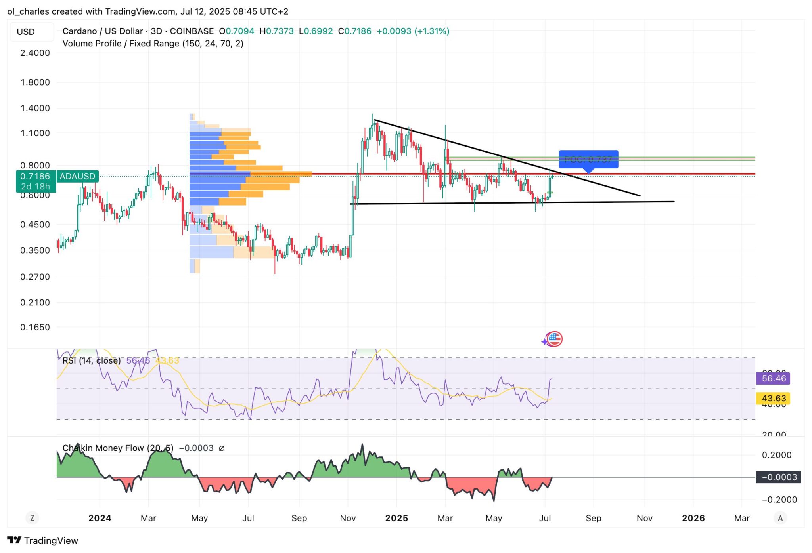The width and height of the screenshot is (812, 553).
Task: Click the COINBASE exchange label
Action: pyautogui.click(x=192, y=31)
